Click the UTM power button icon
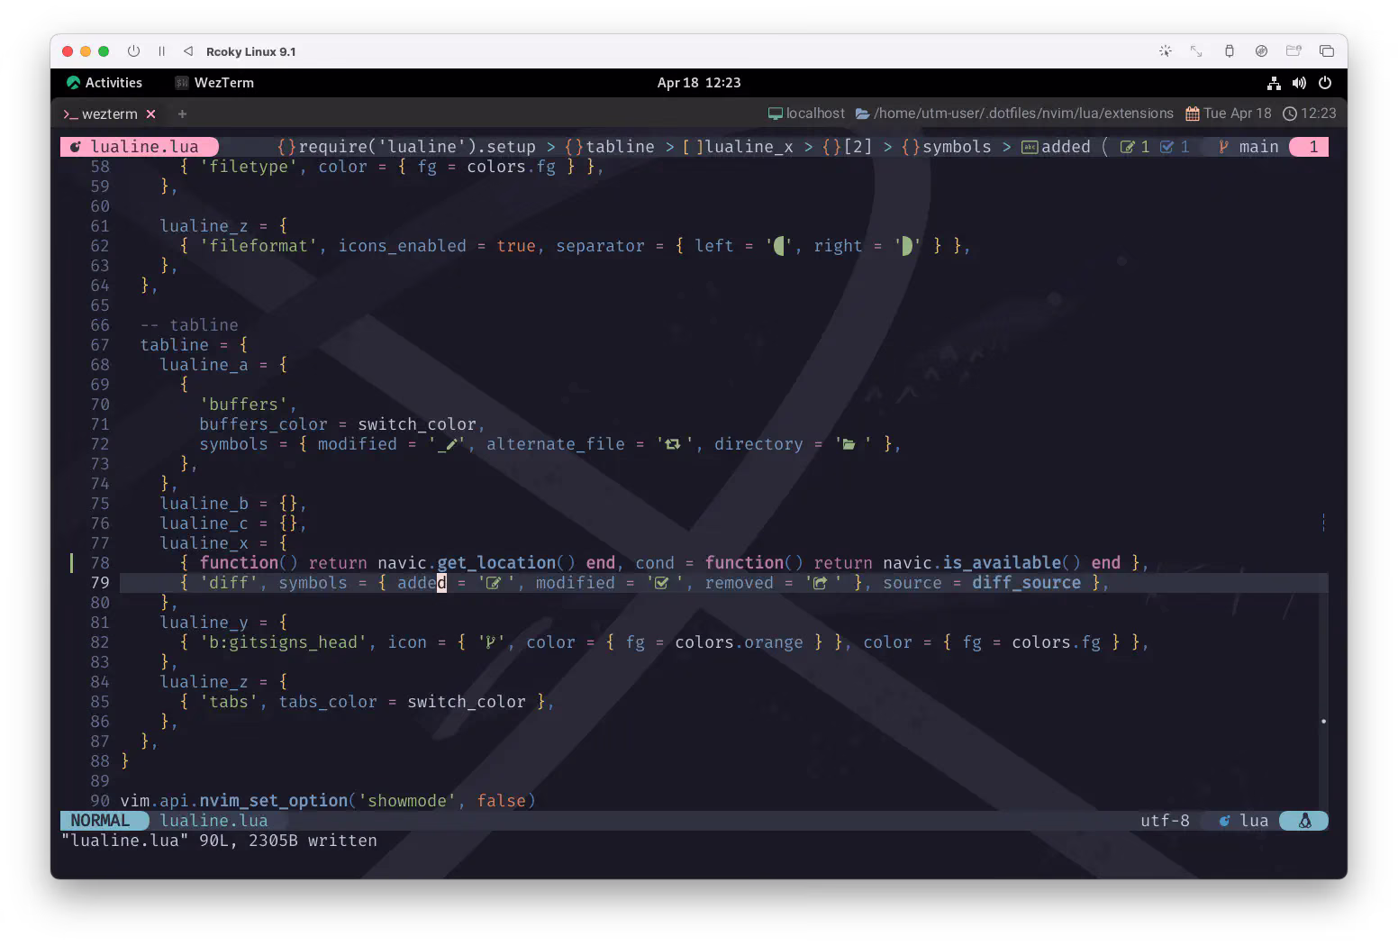The height and width of the screenshot is (946, 1398). (133, 51)
